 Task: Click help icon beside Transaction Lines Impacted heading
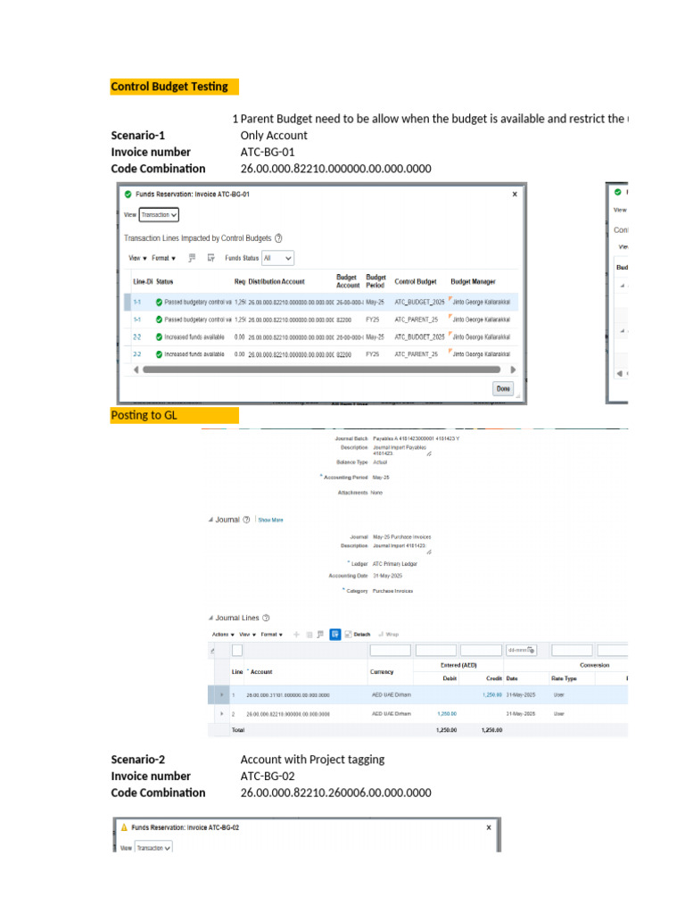point(278,238)
